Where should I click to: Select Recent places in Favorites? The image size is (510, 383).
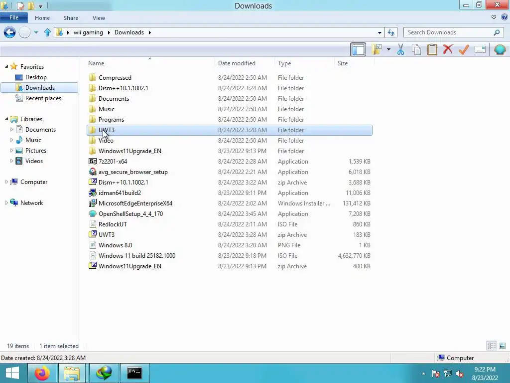point(43,98)
